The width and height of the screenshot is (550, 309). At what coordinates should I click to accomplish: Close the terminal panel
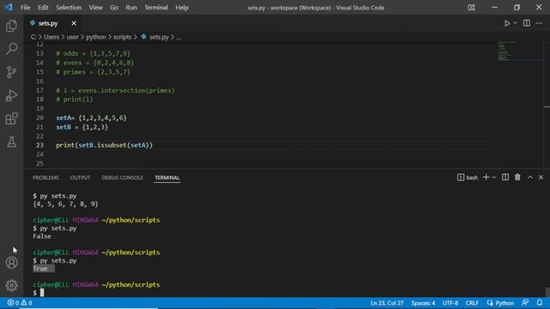pyautogui.click(x=541, y=178)
